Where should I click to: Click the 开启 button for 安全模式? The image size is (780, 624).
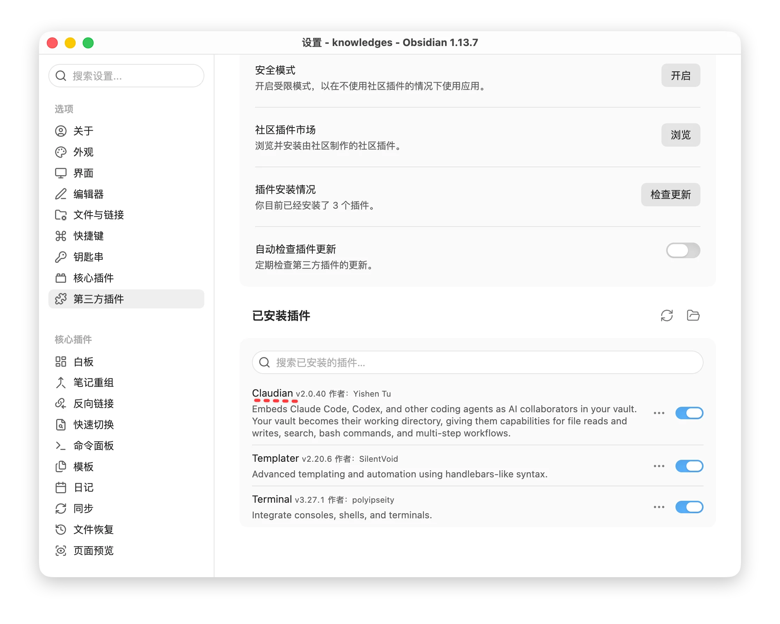[x=681, y=75]
